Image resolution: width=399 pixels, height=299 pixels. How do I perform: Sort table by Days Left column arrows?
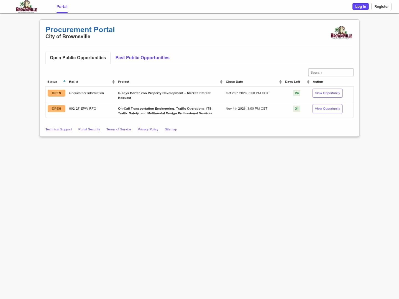click(x=308, y=82)
